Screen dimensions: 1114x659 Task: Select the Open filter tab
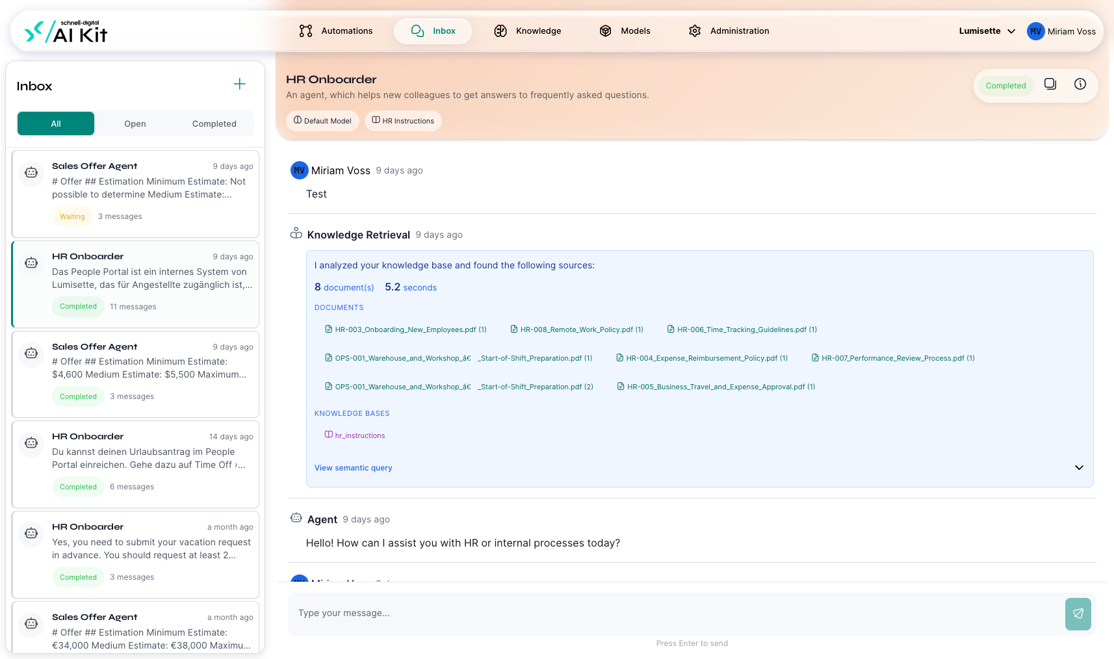point(135,123)
